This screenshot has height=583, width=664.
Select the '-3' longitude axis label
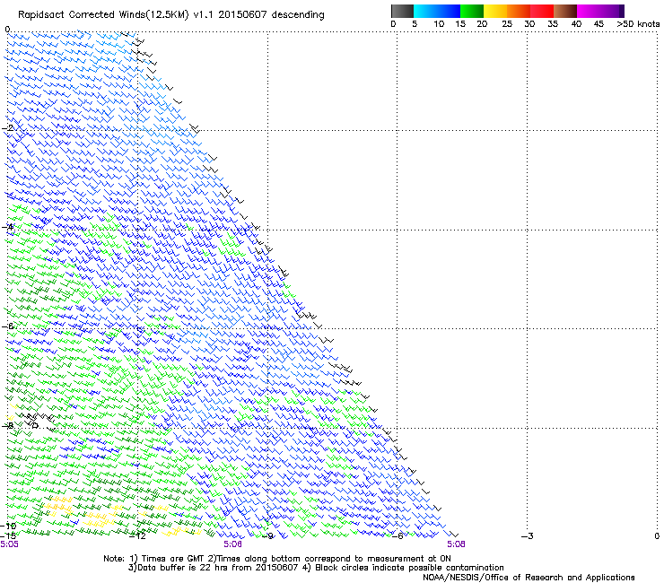[x=528, y=536]
